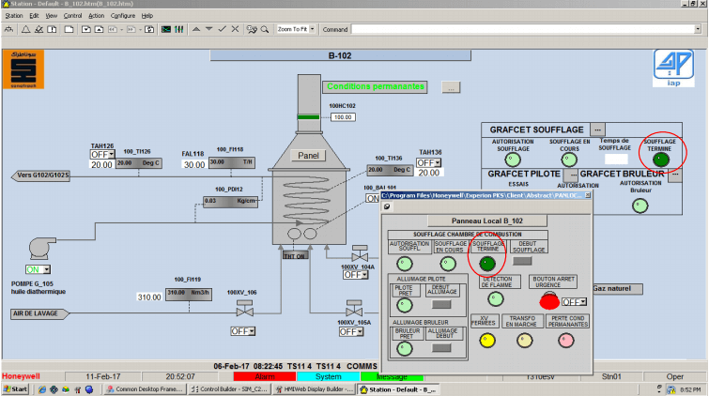The width and height of the screenshot is (709, 396).
Task: Open the Action menu
Action: 98,16
